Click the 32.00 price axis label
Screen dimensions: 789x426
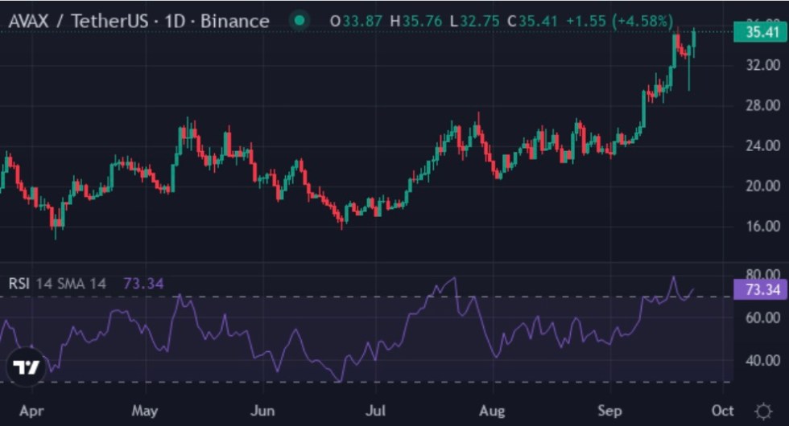tap(763, 65)
